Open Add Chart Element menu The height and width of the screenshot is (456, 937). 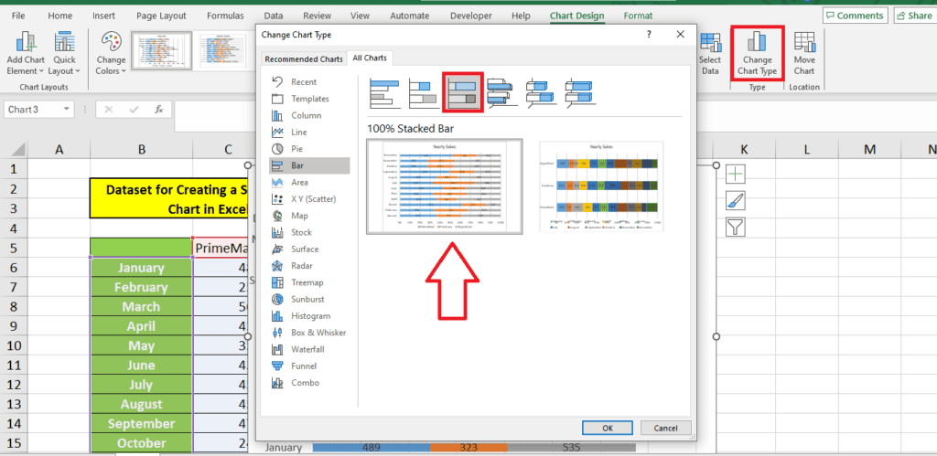click(x=26, y=54)
